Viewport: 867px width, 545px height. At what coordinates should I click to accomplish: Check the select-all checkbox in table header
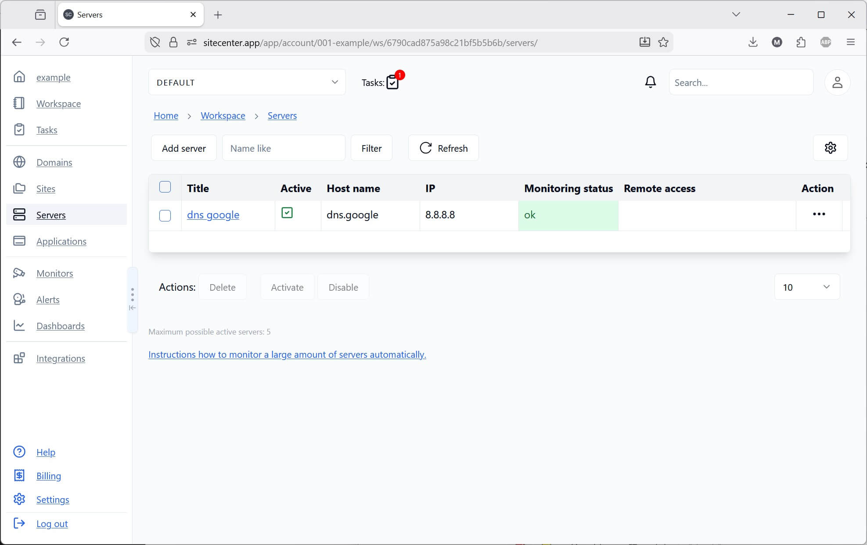pos(165,187)
